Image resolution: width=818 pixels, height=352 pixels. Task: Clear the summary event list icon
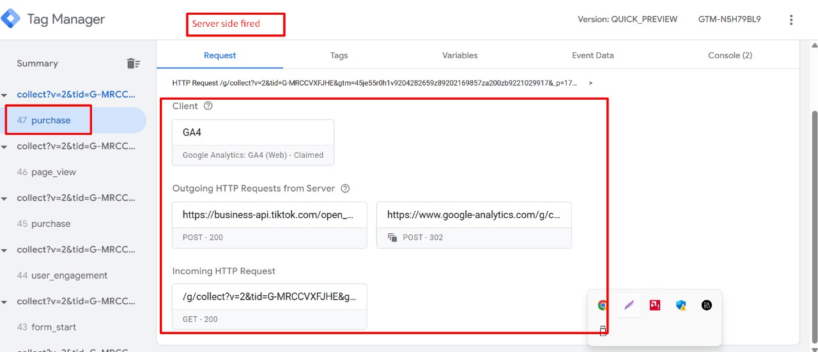click(133, 63)
